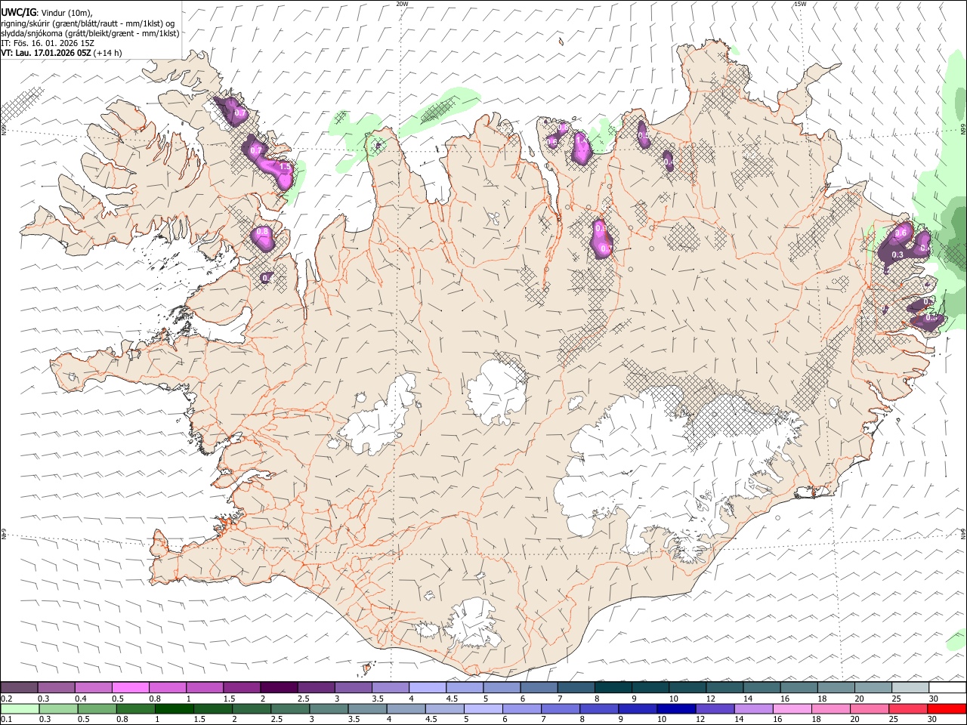Pick the dusky purple 0.2 swatch in top scale
The width and height of the screenshot is (967, 725).
pyautogui.click(x=19, y=687)
